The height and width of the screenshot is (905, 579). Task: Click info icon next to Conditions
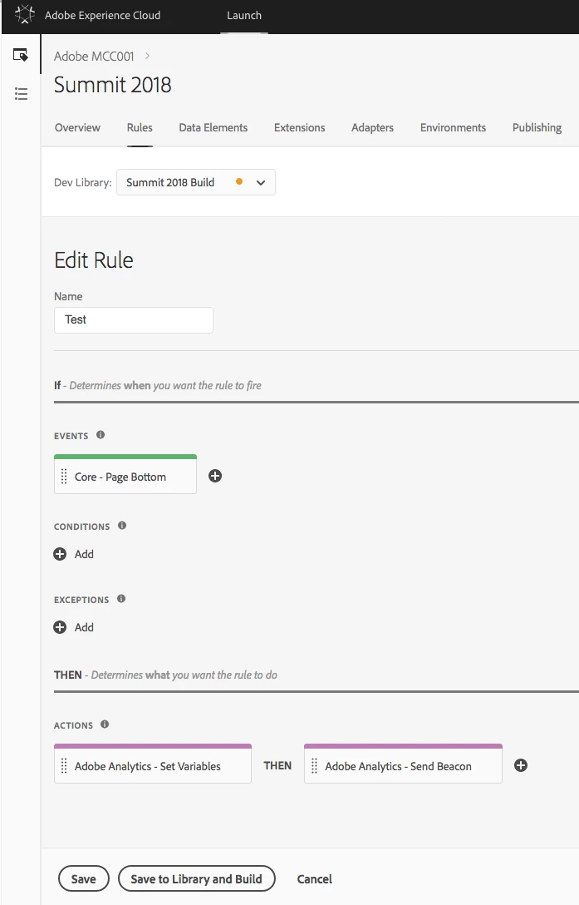tap(121, 525)
